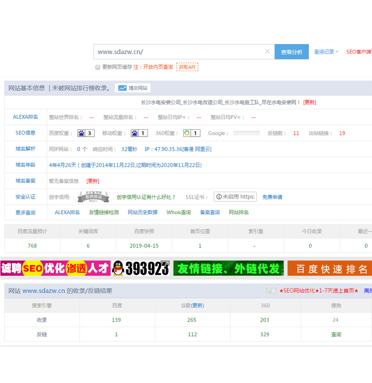372x383 pixels.
Task: Click the 官网验证 certification badge
Action: click(93, 197)
